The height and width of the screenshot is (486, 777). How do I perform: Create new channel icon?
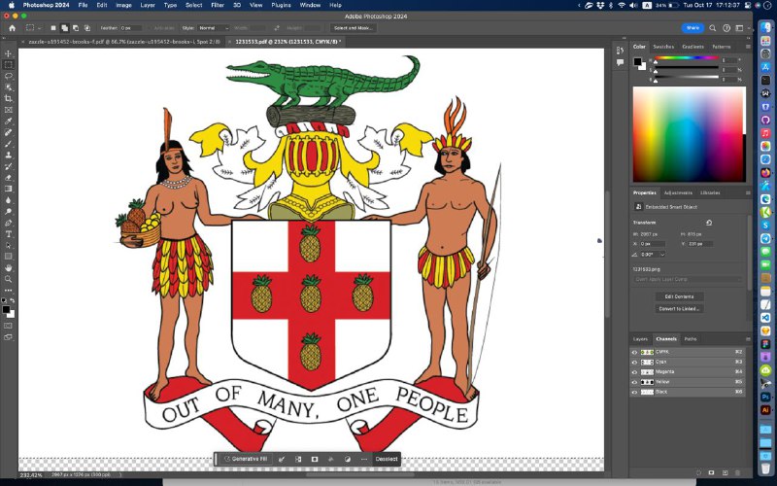[725, 473]
